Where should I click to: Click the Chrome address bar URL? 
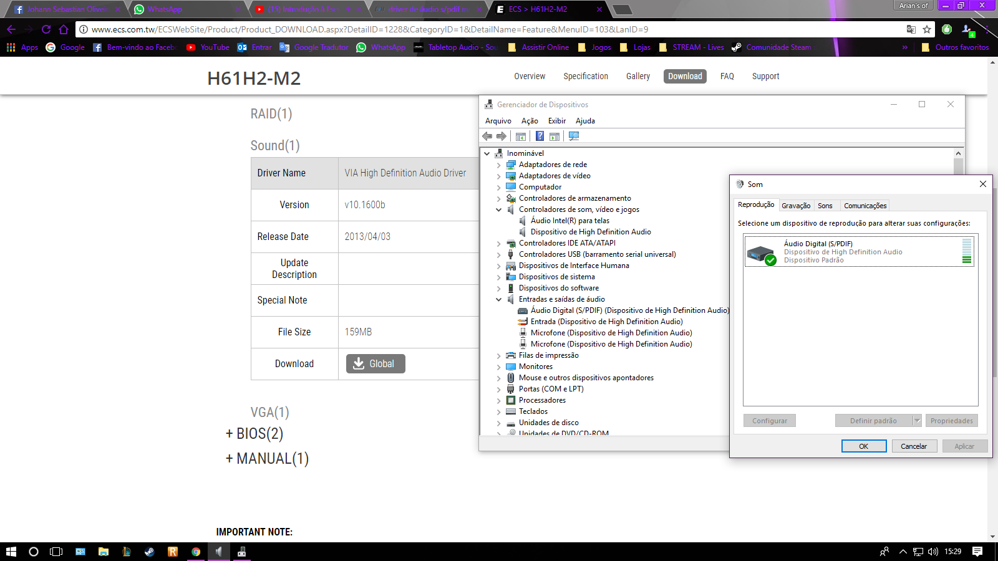[370, 29]
